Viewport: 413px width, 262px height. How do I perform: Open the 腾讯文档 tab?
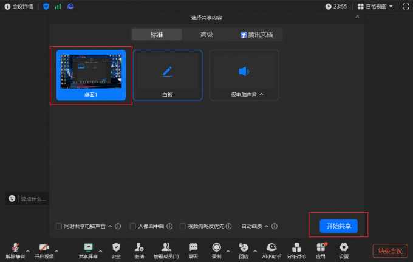point(257,35)
